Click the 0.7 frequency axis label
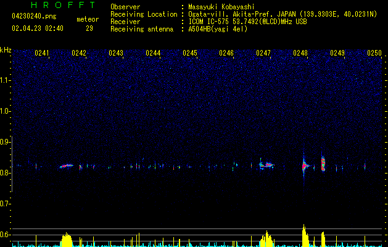Screen dimensions: 388x247 tap(5, 204)
